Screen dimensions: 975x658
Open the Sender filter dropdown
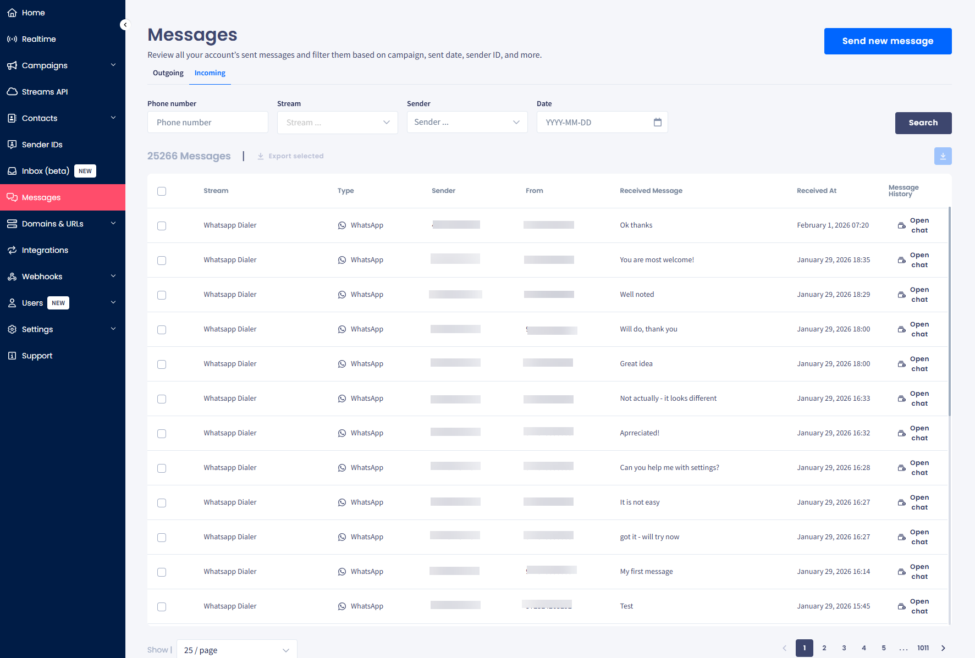click(x=467, y=121)
